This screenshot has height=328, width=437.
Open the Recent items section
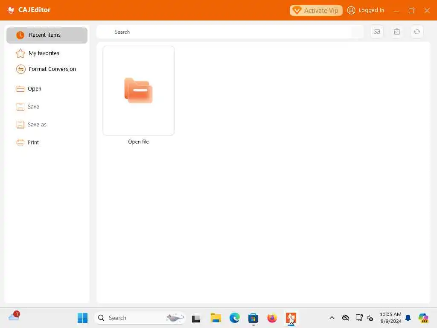(x=47, y=35)
